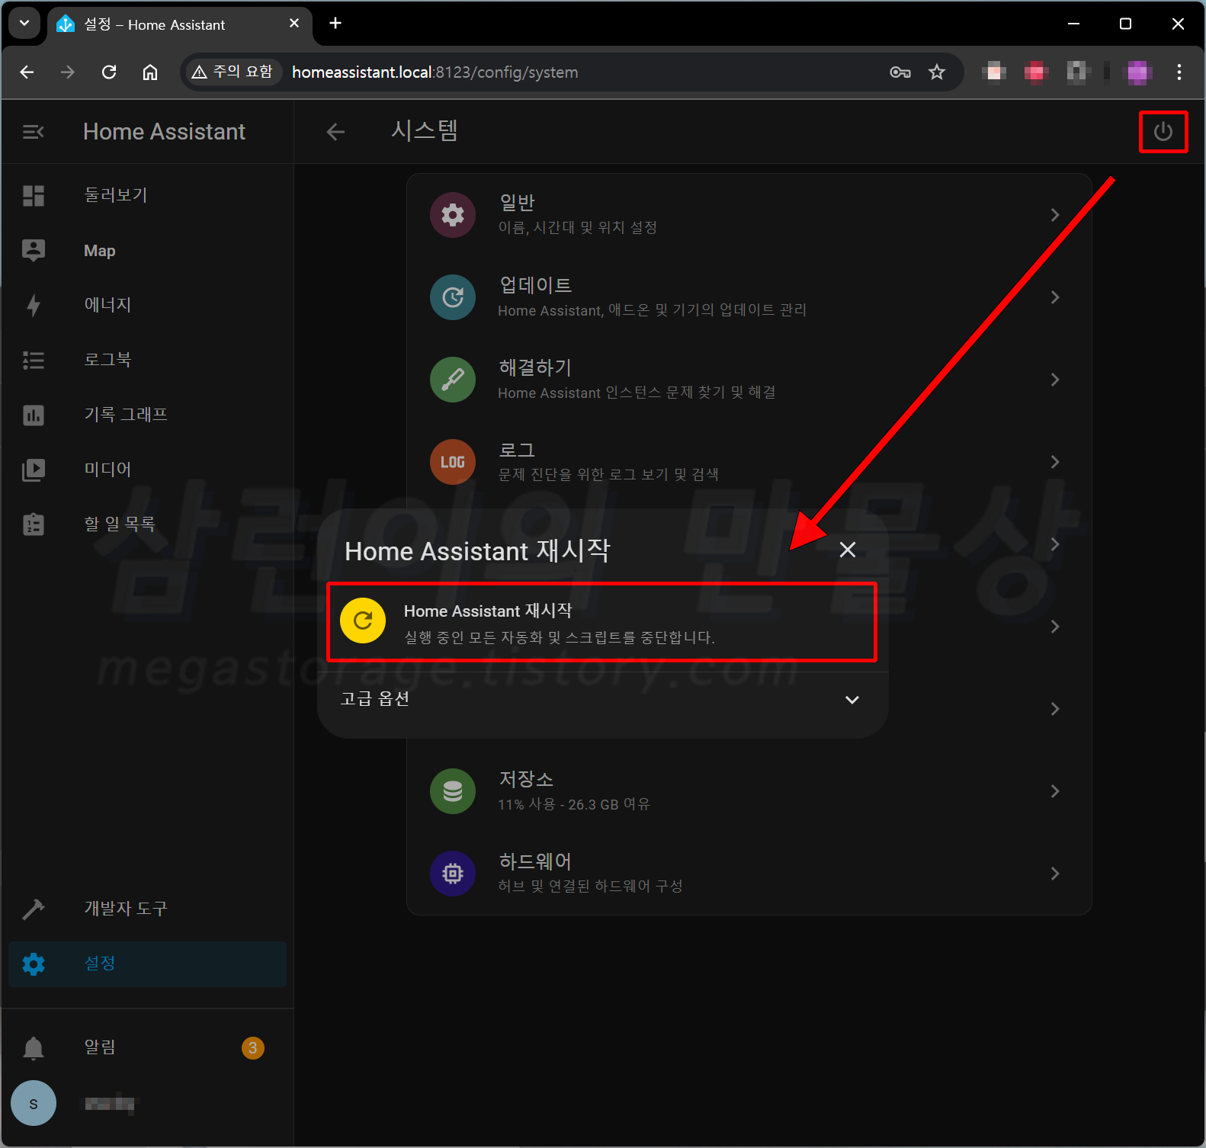Open the 에너지 lightning bolt icon
Image resolution: width=1206 pixels, height=1148 pixels.
tap(34, 306)
